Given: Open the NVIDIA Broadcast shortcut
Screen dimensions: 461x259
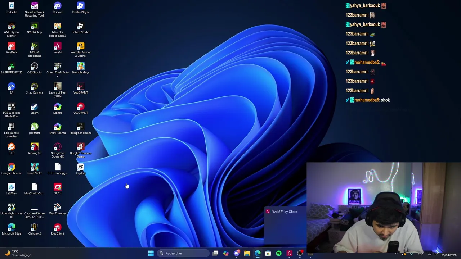Looking at the screenshot, I should pyautogui.click(x=34, y=50).
